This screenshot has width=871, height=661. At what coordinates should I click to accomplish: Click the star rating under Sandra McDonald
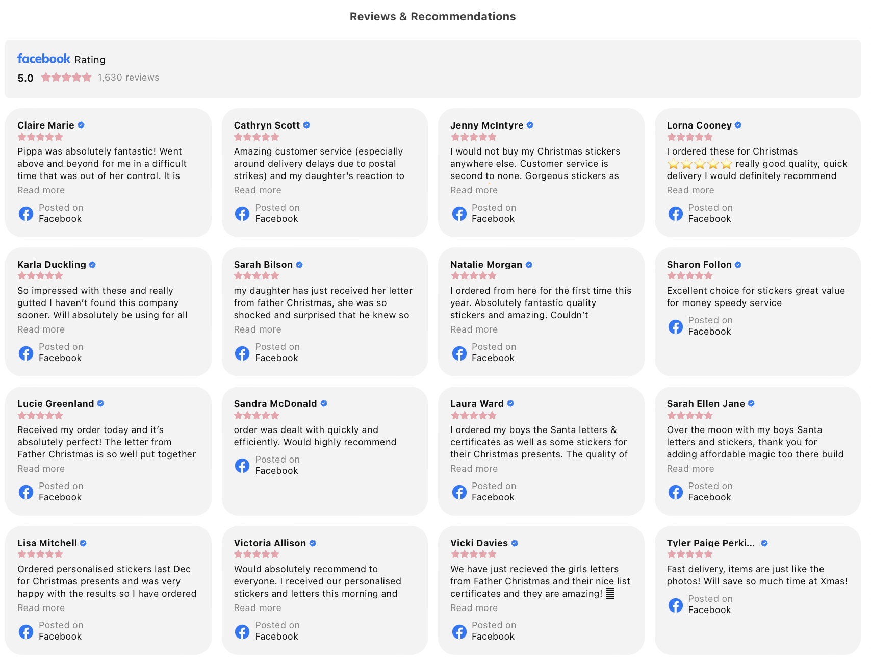(257, 416)
